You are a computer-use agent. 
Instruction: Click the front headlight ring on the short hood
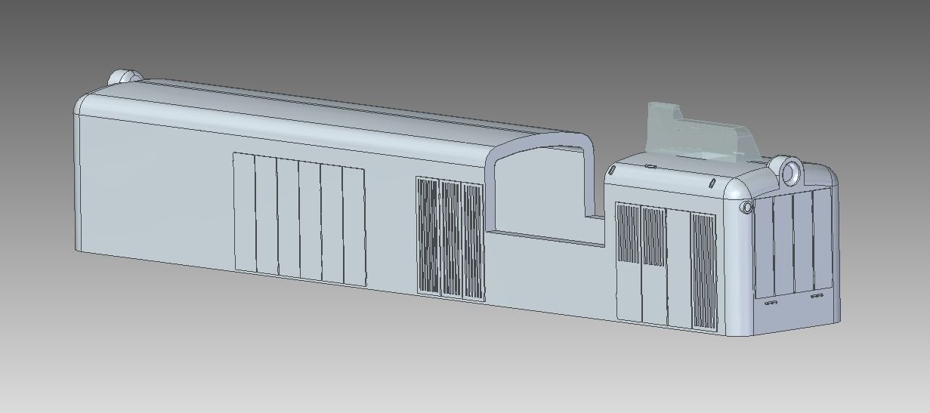point(790,171)
